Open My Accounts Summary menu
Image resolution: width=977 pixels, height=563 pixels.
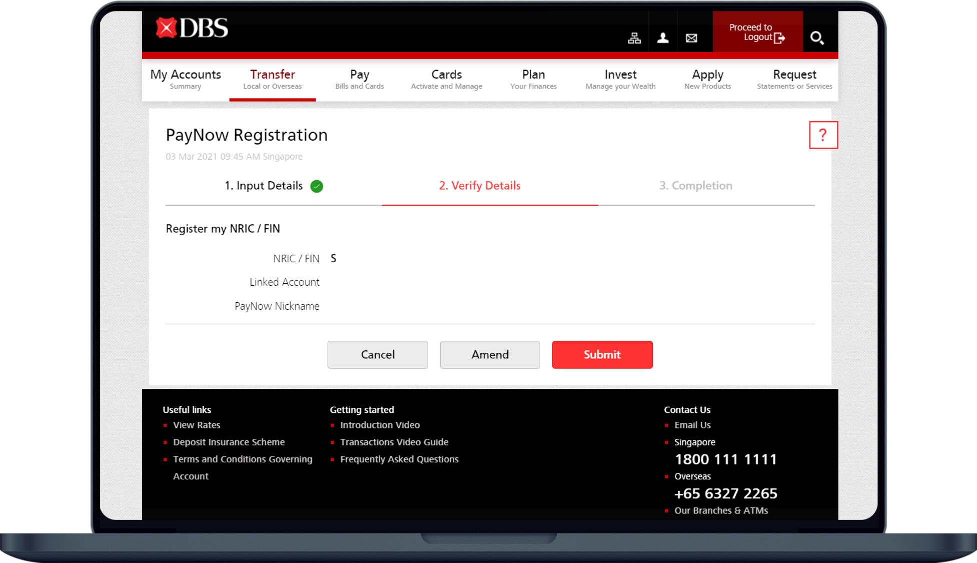point(186,80)
